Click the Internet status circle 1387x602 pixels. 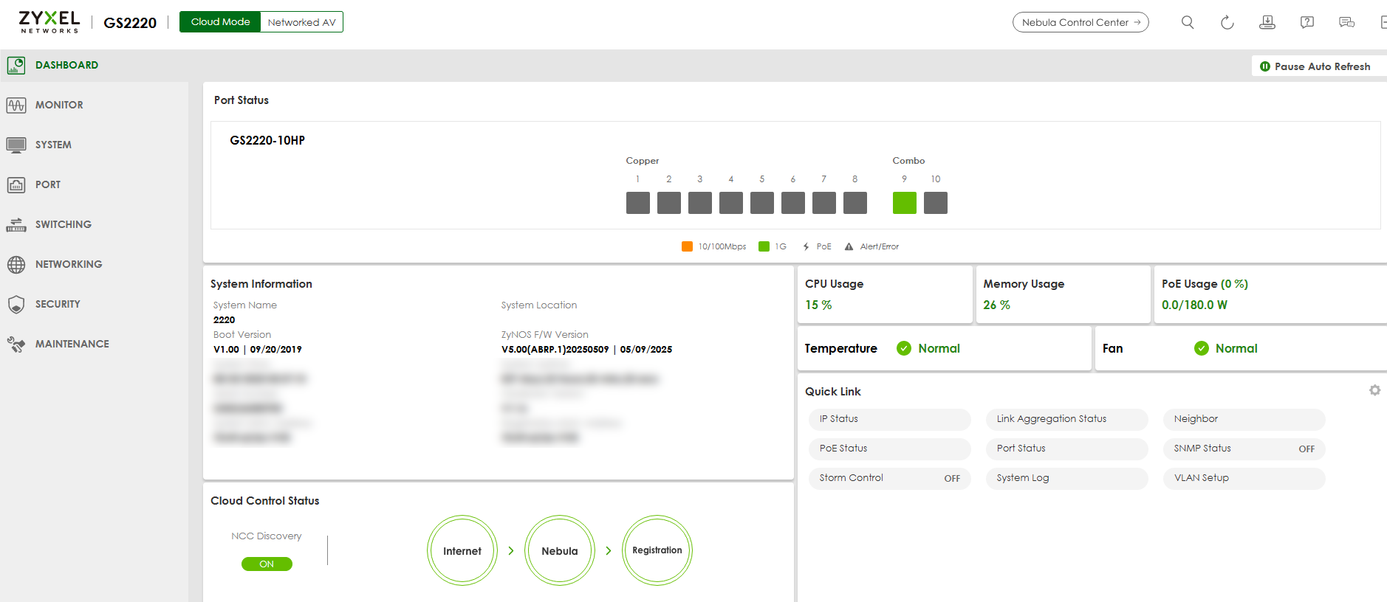462,550
